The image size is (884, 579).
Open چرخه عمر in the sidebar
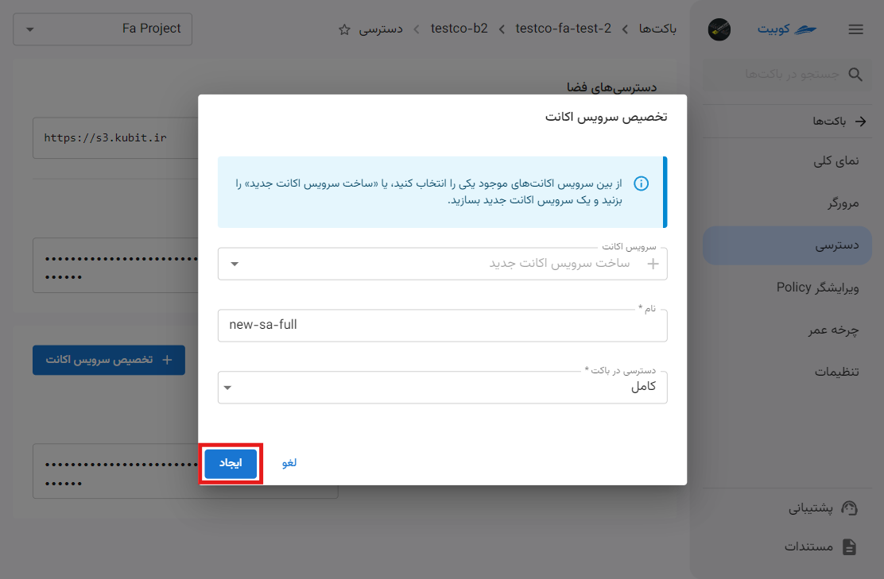click(787, 330)
